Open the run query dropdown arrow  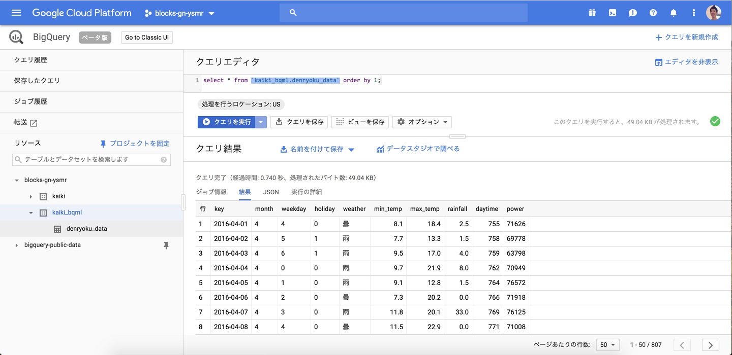pyautogui.click(x=261, y=122)
